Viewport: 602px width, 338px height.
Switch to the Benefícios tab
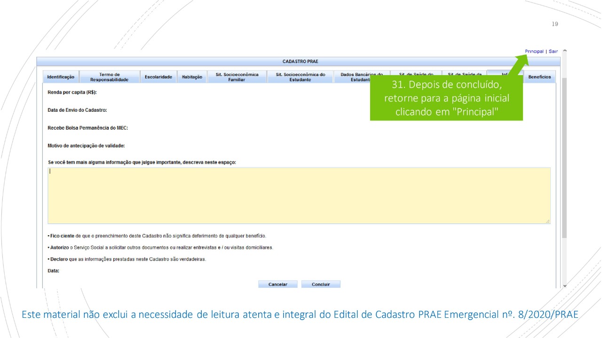click(539, 77)
